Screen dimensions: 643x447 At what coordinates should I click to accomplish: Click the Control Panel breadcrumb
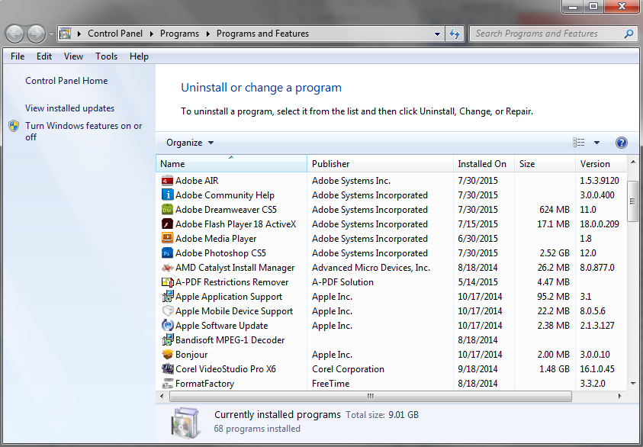[x=115, y=34]
